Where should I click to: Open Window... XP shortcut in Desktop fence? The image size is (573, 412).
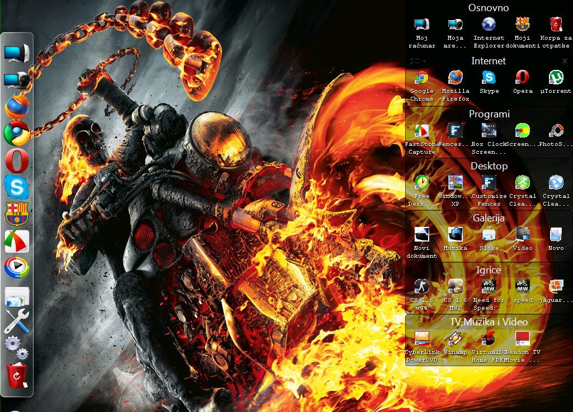click(x=455, y=182)
